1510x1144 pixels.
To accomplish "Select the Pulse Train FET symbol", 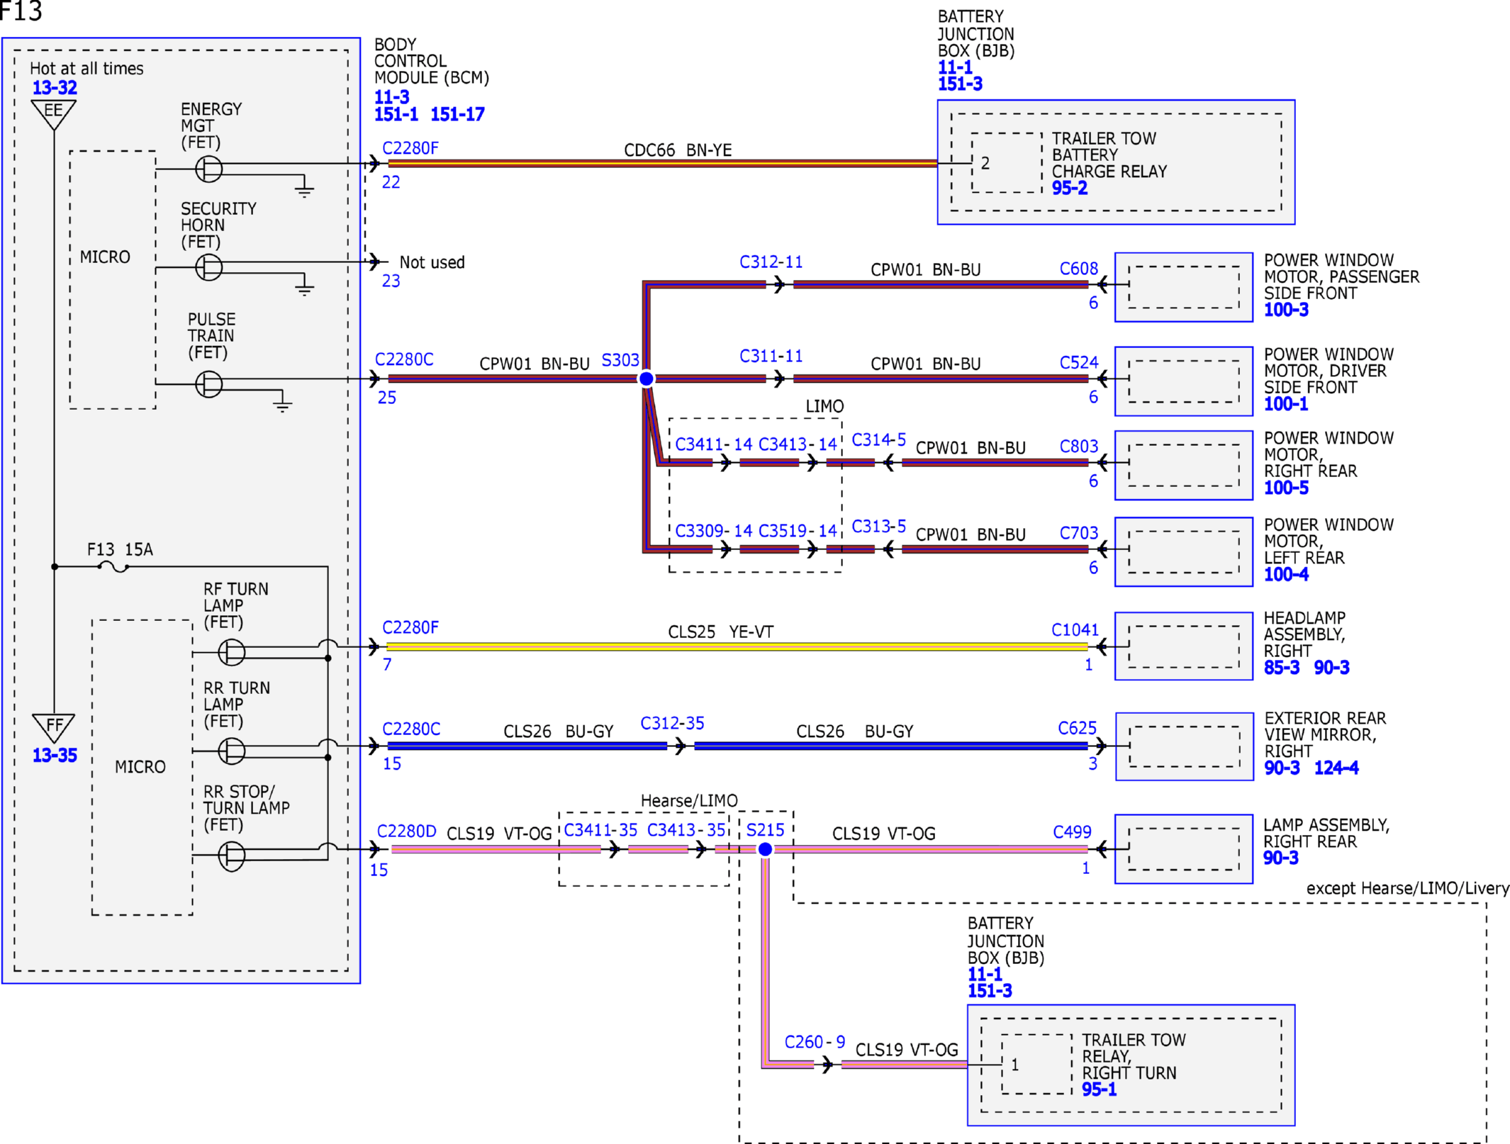I will coord(209,384).
